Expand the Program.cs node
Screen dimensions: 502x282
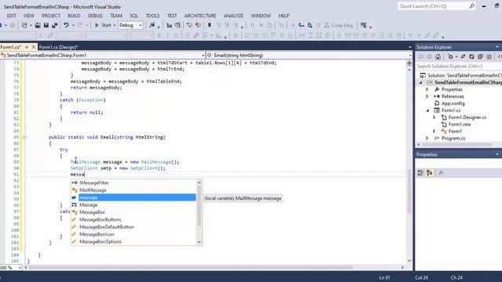[x=427, y=138]
